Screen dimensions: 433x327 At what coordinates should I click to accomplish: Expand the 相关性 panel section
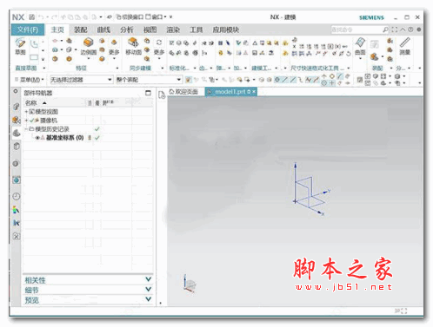coord(88,279)
